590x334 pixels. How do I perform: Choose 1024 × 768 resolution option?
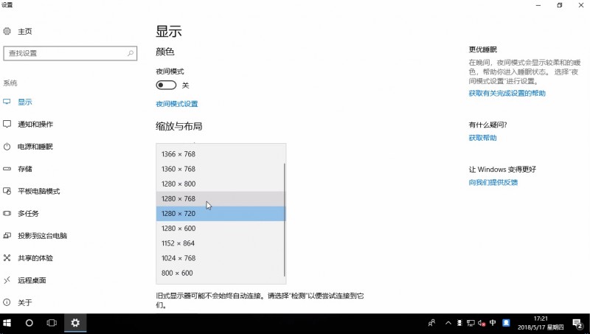tap(221, 258)
